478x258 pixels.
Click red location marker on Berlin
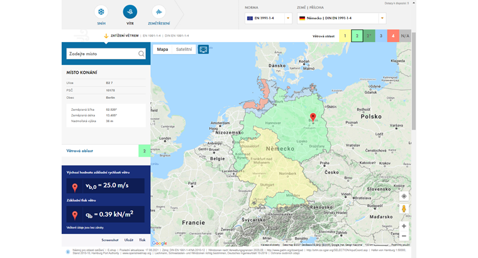(x=313, y=118)
